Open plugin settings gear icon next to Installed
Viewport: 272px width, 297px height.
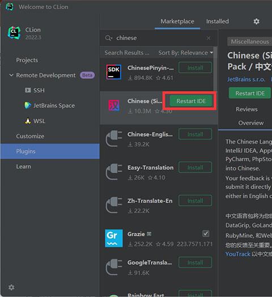[x=256, y=22]
